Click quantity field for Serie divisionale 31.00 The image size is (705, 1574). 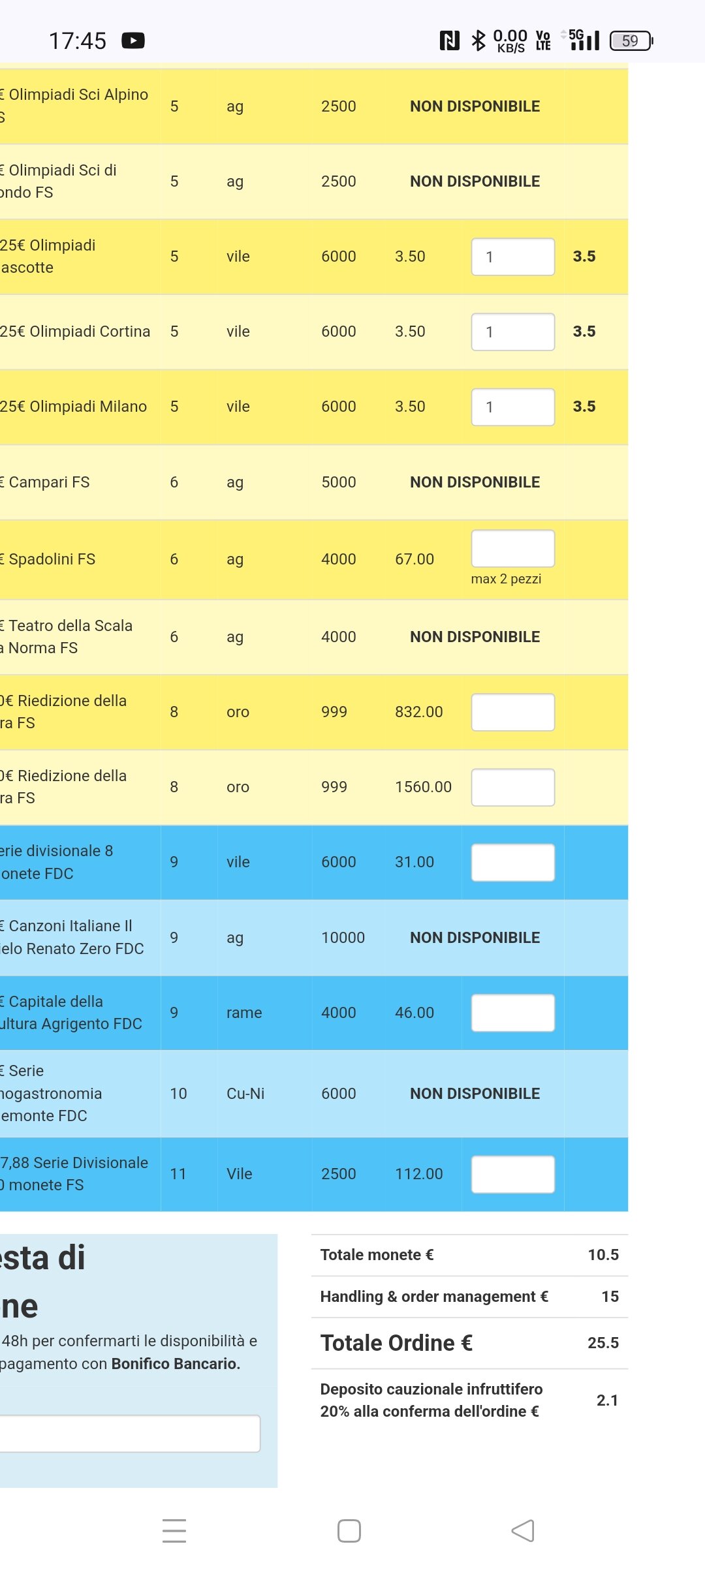[x=513, y=863]
